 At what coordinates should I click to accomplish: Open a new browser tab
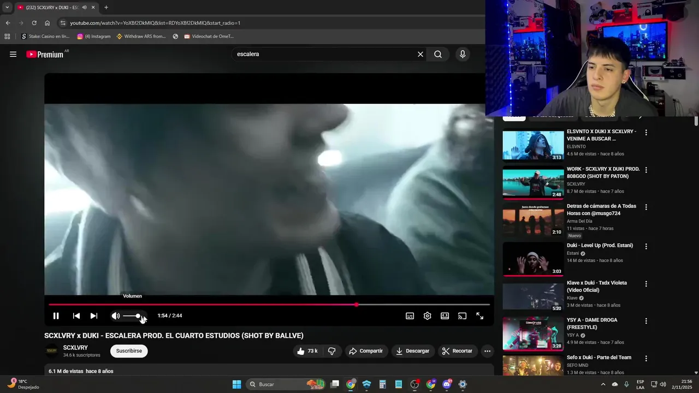106,8
